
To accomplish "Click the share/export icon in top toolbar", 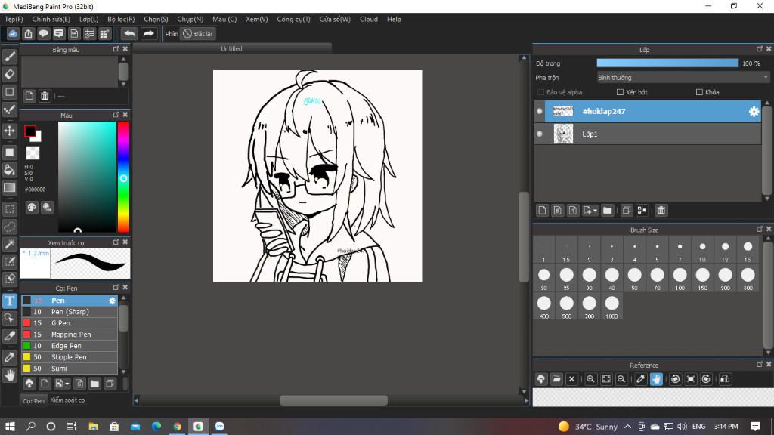I will [28, 33].
